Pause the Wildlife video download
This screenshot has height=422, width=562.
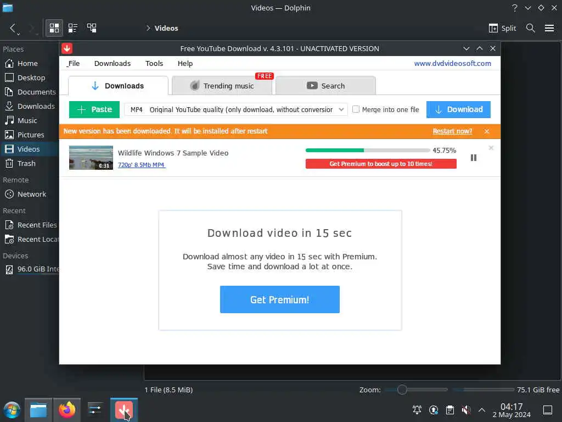coord(473,158)
